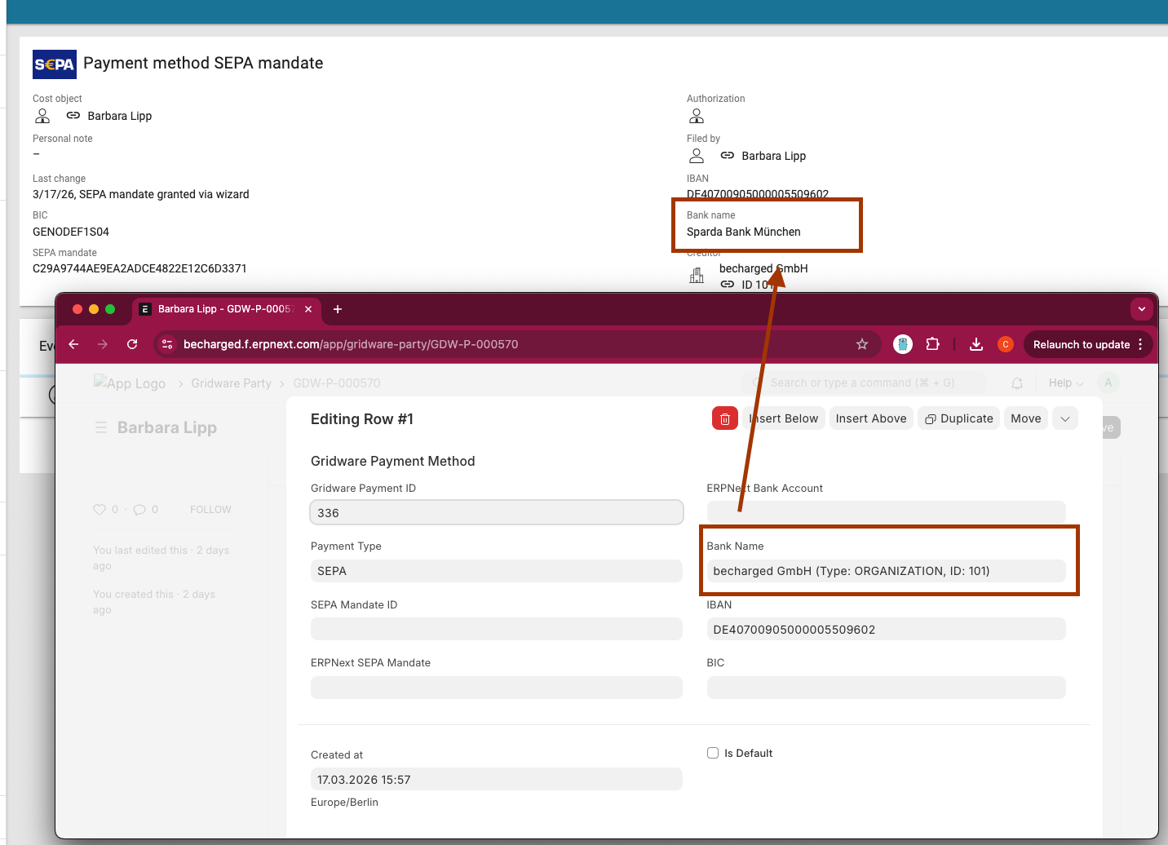The width and height of the screenshot is (1168, 845).
Task: Click the browser forward arrow
Action: pyautogui.click(x=103, y=344)
